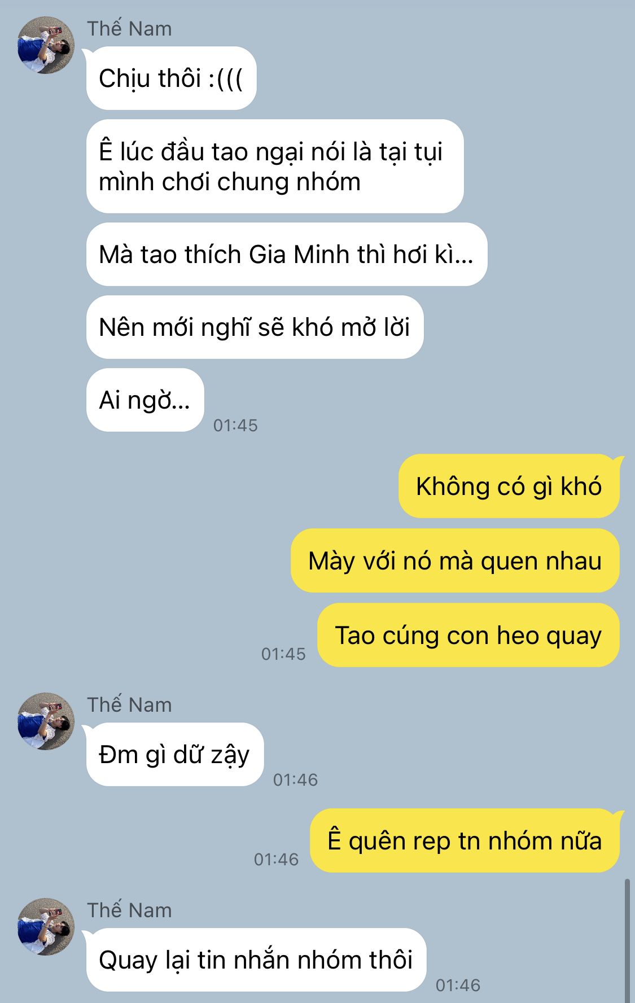Tap the last Thế Nam sender name
Image resolution: width=635 pixels, height=1003 pixels.
(129, 910)
